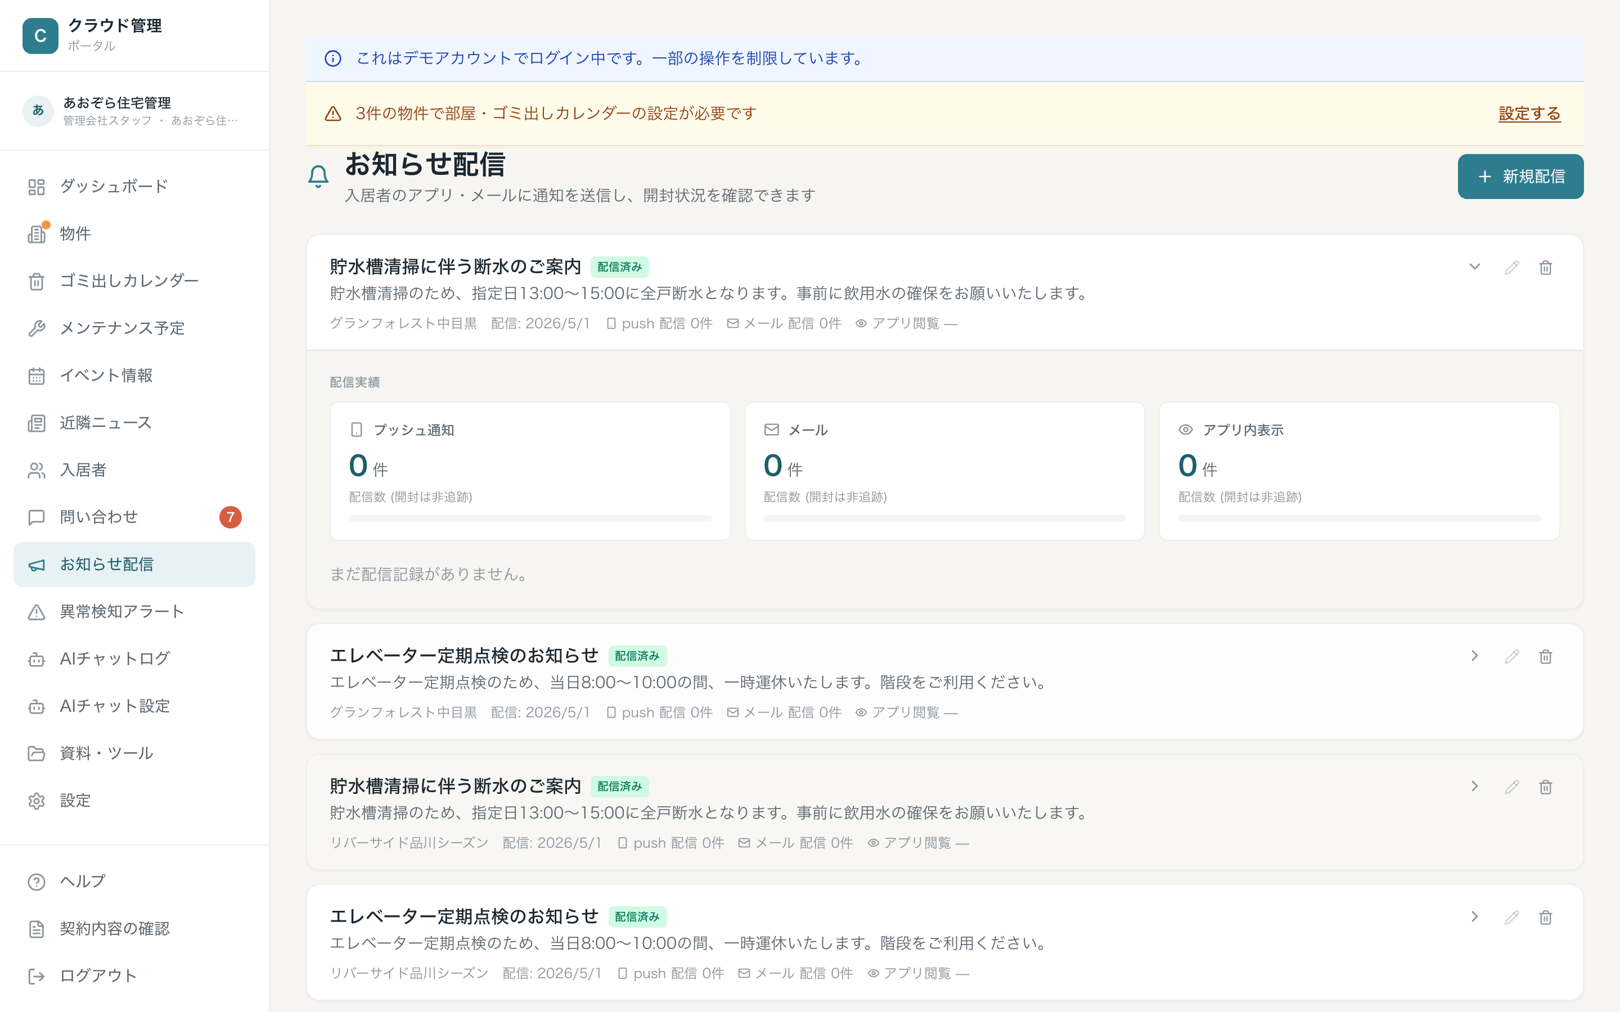Click the 新規配信 button
1620x1012 pixels.
1520,177
